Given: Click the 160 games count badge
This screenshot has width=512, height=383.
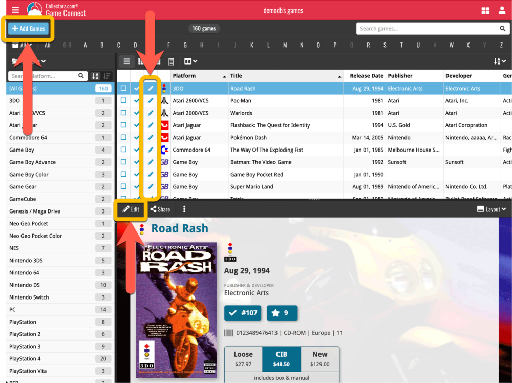Looking at the screenshot, I should (x=204, y=28).
